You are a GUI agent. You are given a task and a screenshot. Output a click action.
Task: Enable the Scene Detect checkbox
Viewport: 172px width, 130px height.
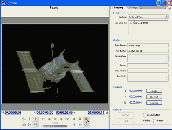pos(144,115)
